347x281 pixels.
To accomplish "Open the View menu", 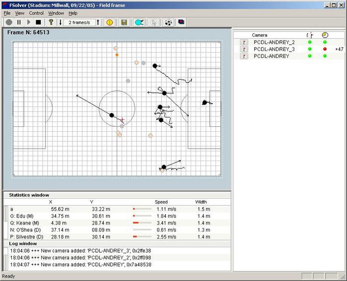I will pos(20,13).
